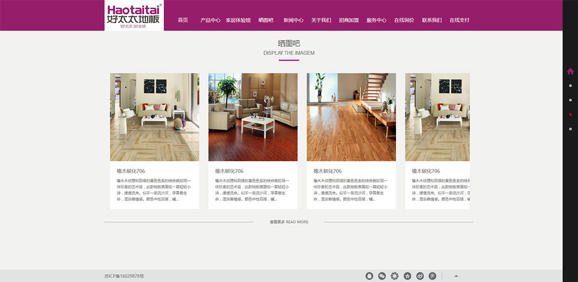Click the Haotaitai logo
Screen dimensions: 578x282
134,15
